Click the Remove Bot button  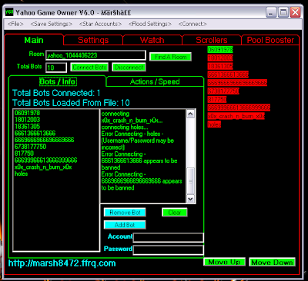pyautogui.click(x=125, y=213)
